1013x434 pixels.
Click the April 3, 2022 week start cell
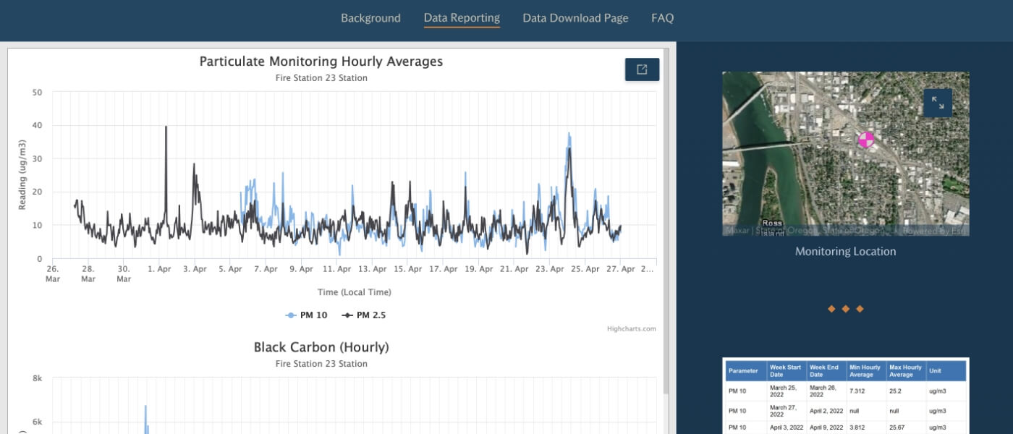(x=787, y=427)
